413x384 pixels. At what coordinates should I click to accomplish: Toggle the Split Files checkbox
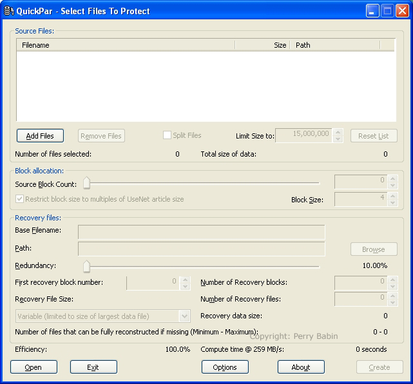click(x=167, y=135)
